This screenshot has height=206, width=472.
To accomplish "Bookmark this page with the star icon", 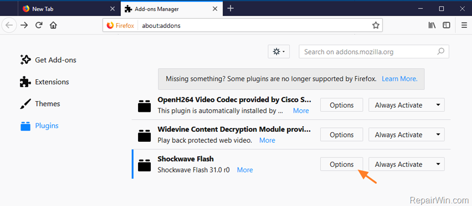I will coord(375,25).
